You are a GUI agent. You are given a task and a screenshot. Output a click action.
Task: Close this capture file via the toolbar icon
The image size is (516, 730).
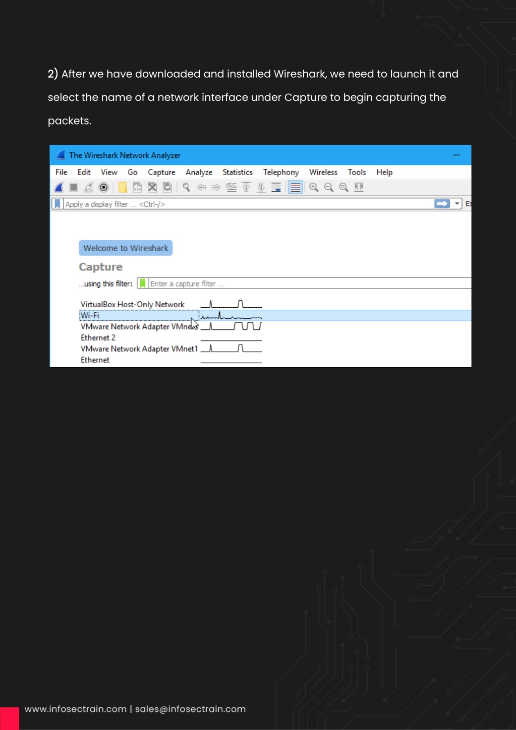[152, 188]
